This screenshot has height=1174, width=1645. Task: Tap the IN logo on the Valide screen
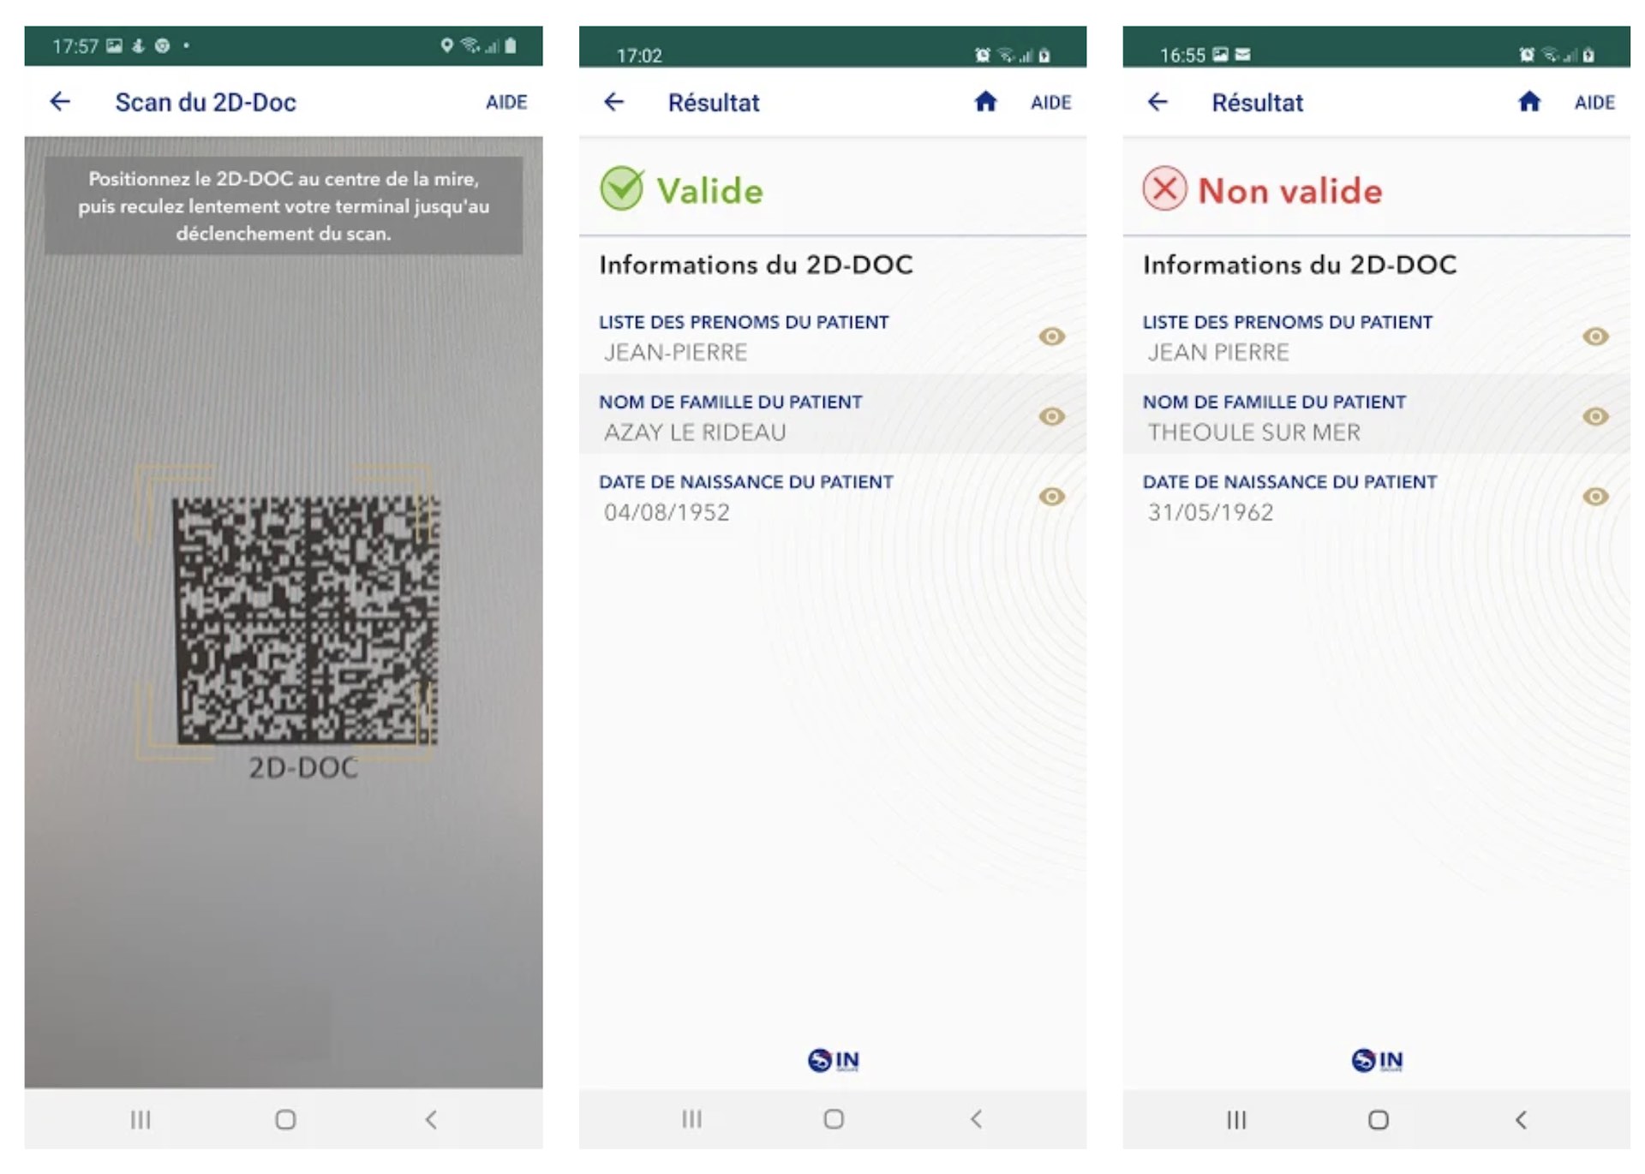coord(834,1060)
